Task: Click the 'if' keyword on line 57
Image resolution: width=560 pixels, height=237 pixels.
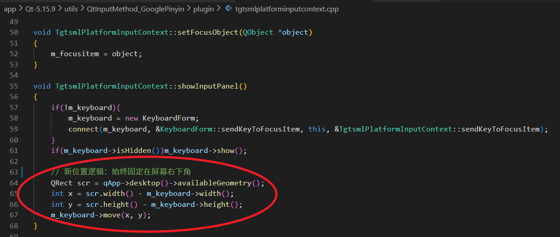Action: 55,108
